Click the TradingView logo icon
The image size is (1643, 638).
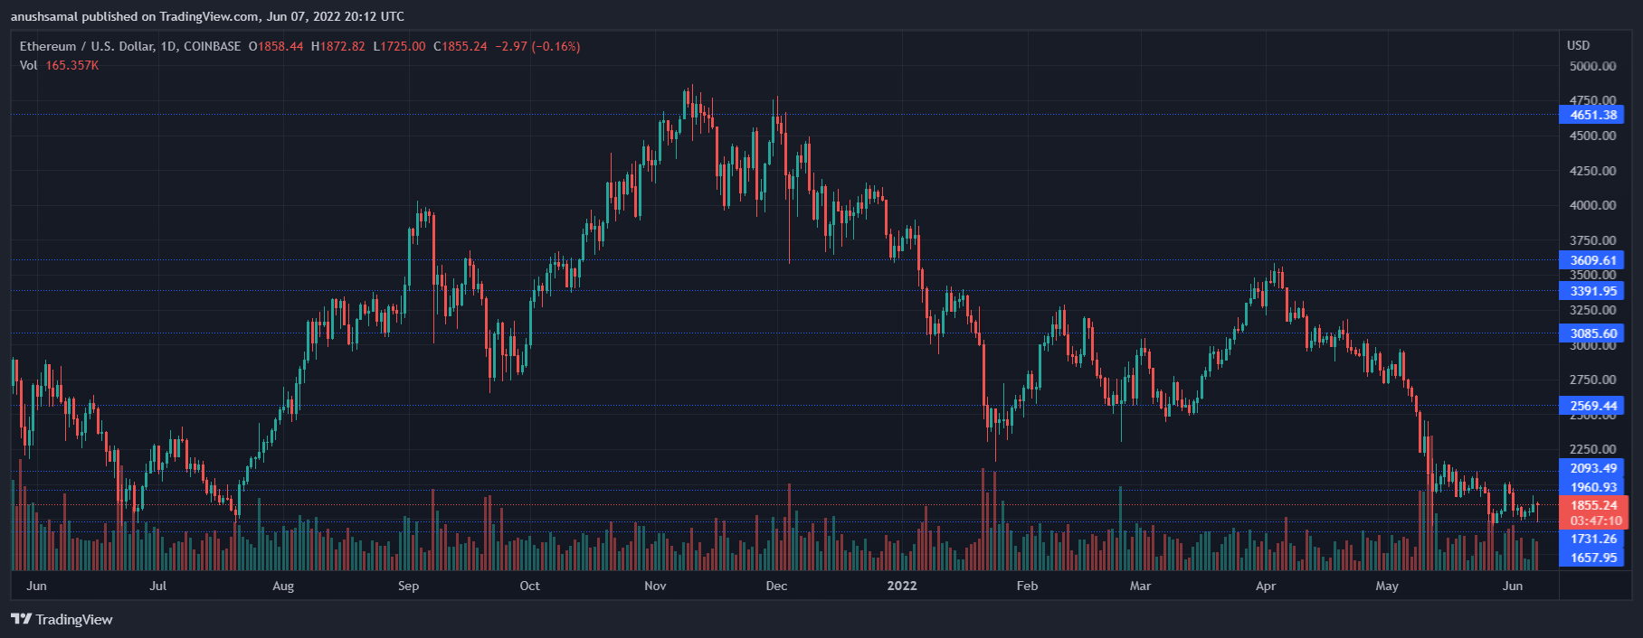coord(21,619)
